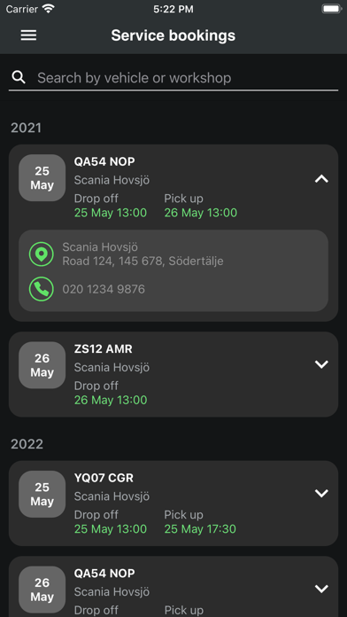347x617 pixels.
Task: Tap the green location pin icon
Action: coord(42,254)
